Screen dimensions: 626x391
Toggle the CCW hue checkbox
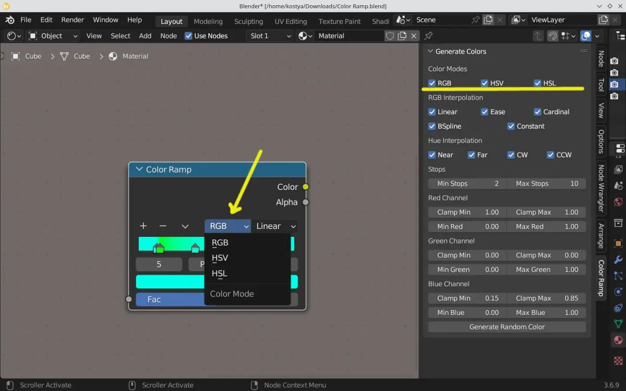[550, 155]
